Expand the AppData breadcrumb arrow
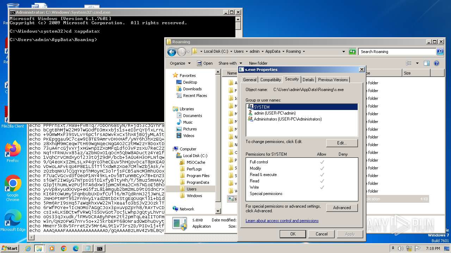Viewport: 451px width, 253px height. [283, 52]
